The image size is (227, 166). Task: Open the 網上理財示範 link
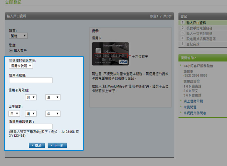coord(195,101)
